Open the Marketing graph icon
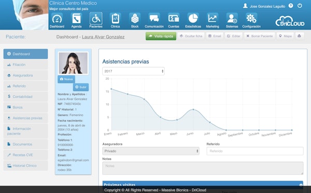 (x=213, y=19)
